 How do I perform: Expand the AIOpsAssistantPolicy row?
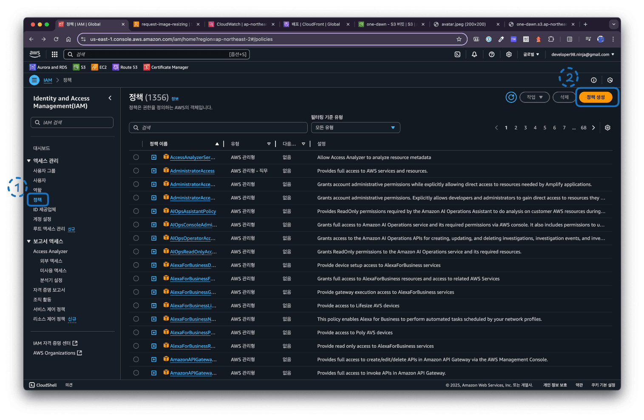tap(154, 211)
